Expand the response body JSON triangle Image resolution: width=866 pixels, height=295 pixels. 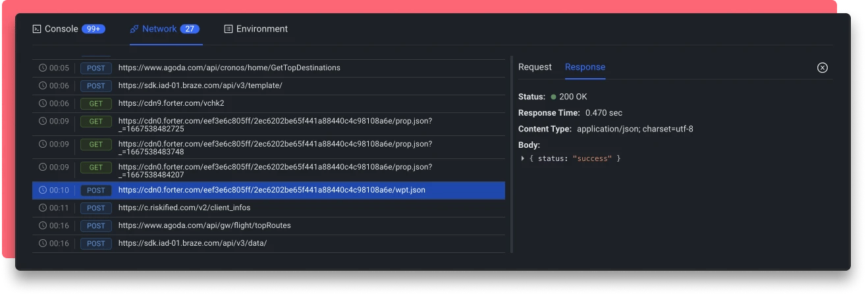point(523,158)
